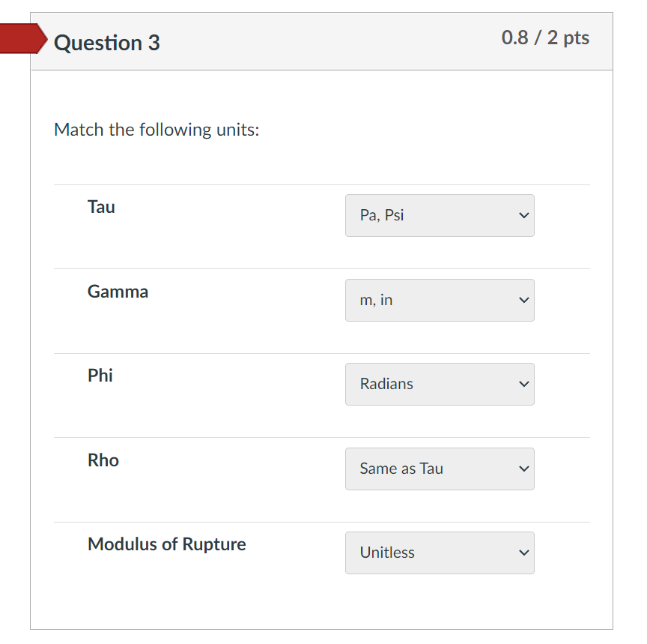Select the Rho label
Image resolution: width=647 pixels, height=644 pixels.
(103, 460)
